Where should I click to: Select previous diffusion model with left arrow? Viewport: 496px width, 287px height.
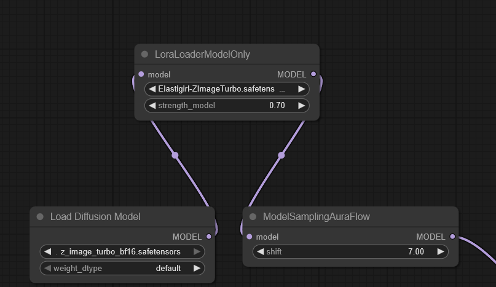point(48,251)
